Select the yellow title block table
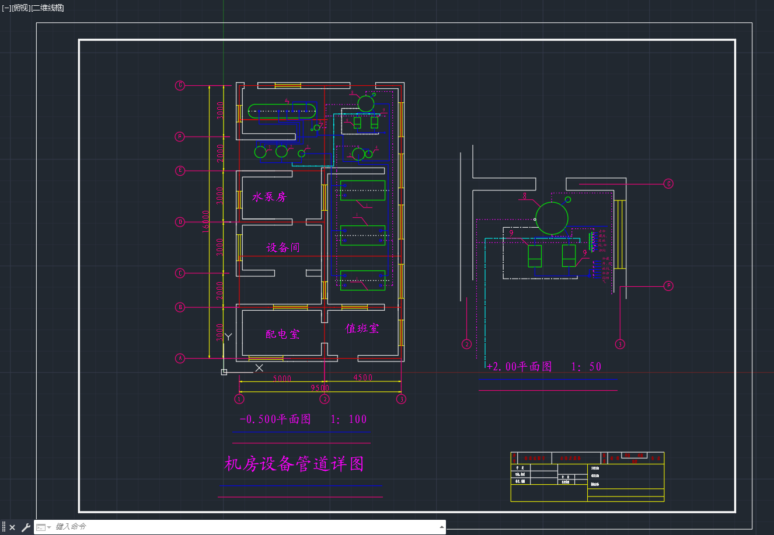 click(x=587, y=477)
